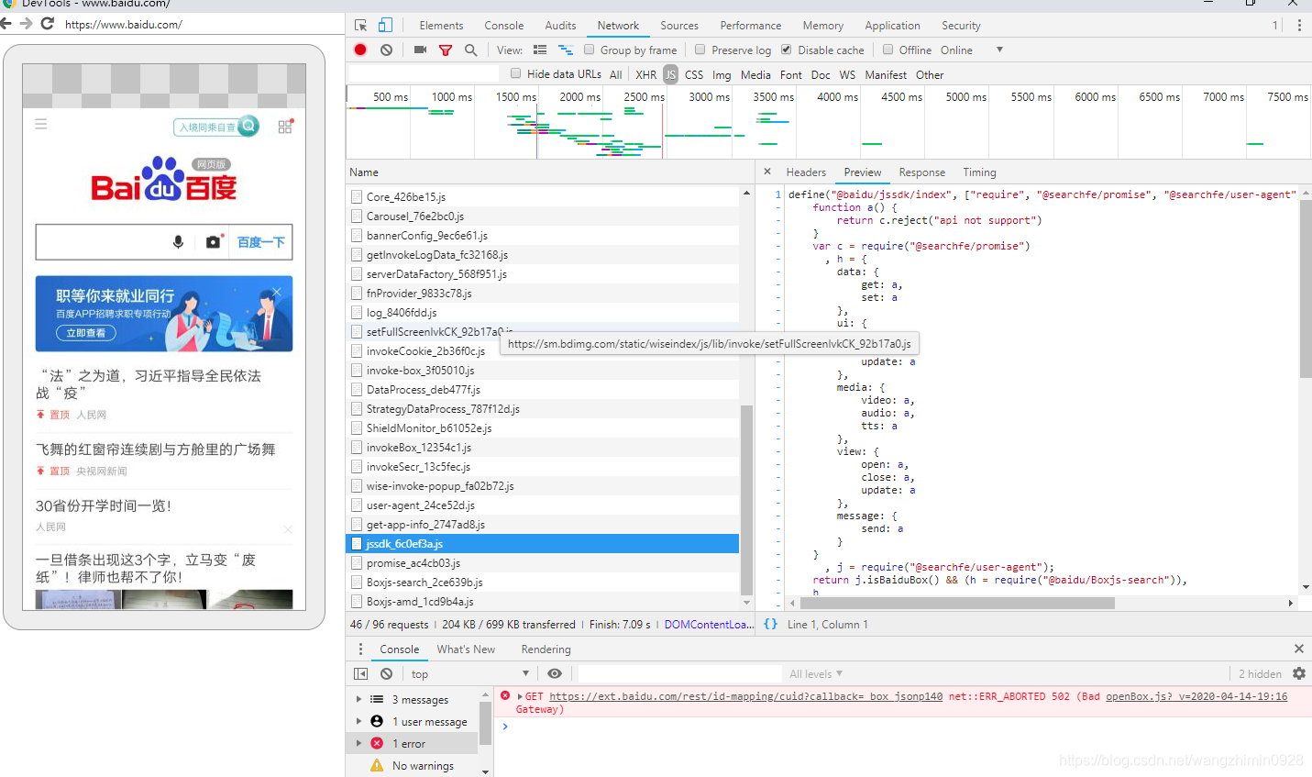This screenshot has height=777, width=1312.
Task: Tap Baidu voice search microphone icon
Action: (178, 242)
